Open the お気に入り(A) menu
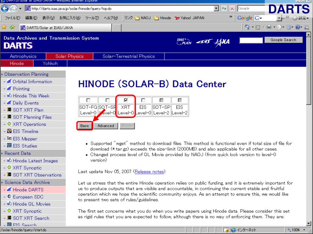The height and width of the screenshot is (234, 313). click(70, 18)
